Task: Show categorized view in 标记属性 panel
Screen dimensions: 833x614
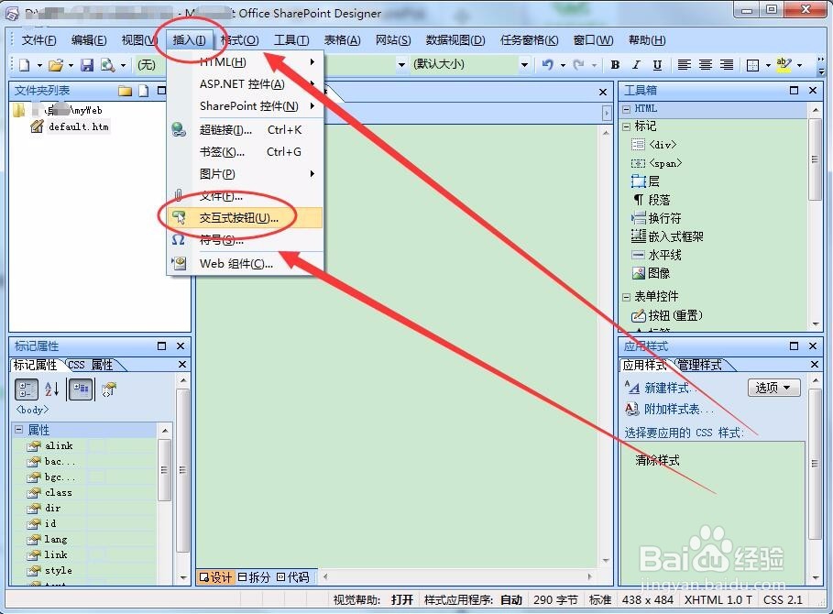Action: coord(26,389)
